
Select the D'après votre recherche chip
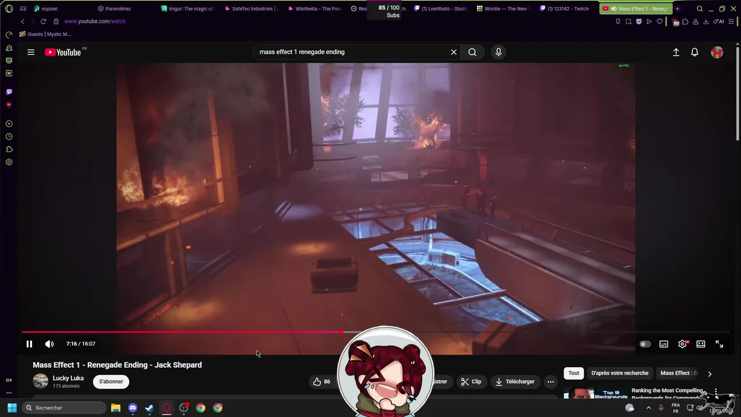(619, 373)
